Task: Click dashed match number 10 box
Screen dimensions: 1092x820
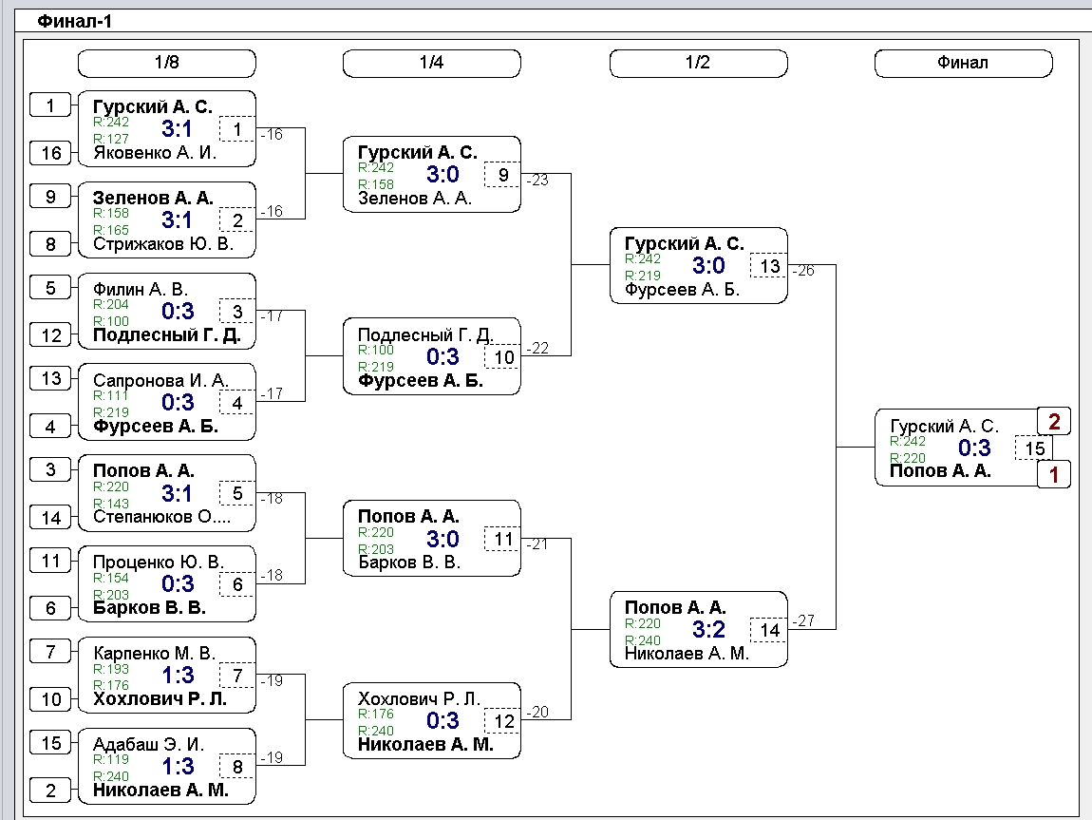Action: (503, 357)
